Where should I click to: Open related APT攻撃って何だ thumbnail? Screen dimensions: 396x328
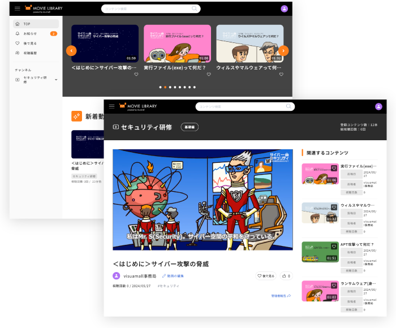(x=320, y=252)
